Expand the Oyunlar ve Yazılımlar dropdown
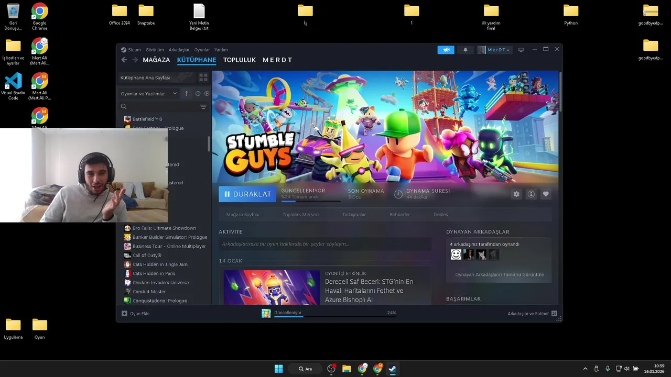 click(x=149, y=94)
